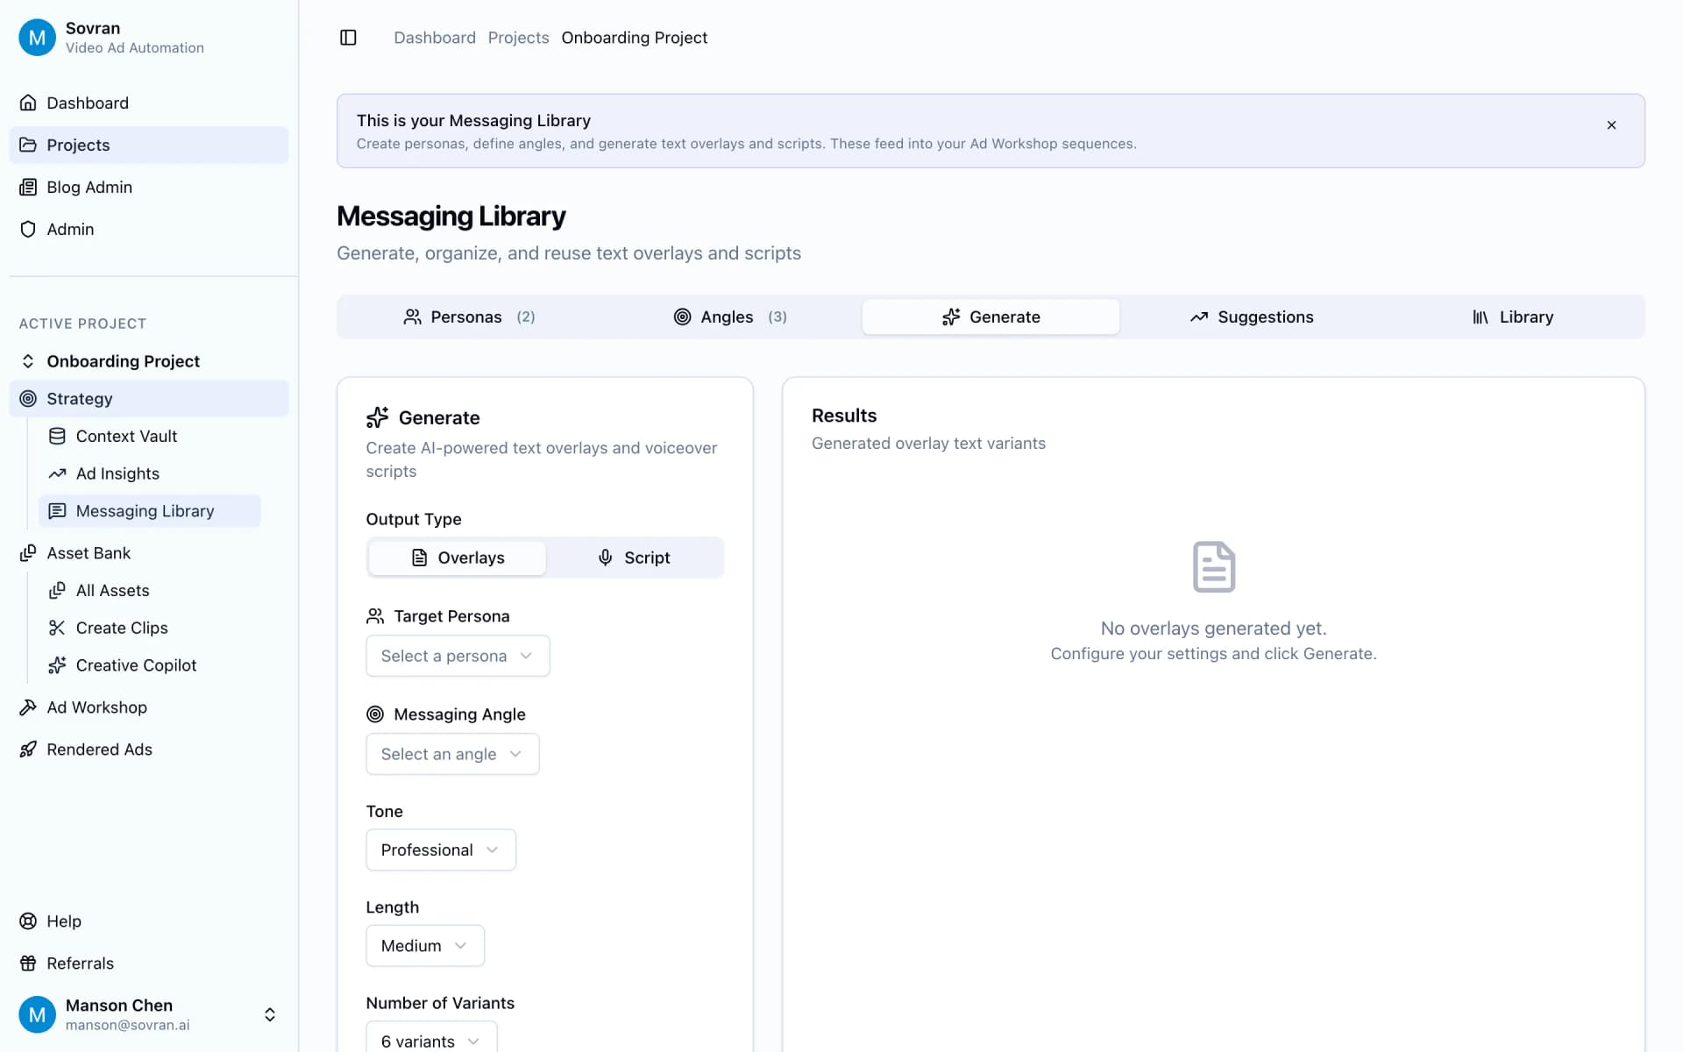The height and width of the screenshot is (1052, 1683).
Task: Click the Video Ad Automation subtitle
Action: pos(135,48)
